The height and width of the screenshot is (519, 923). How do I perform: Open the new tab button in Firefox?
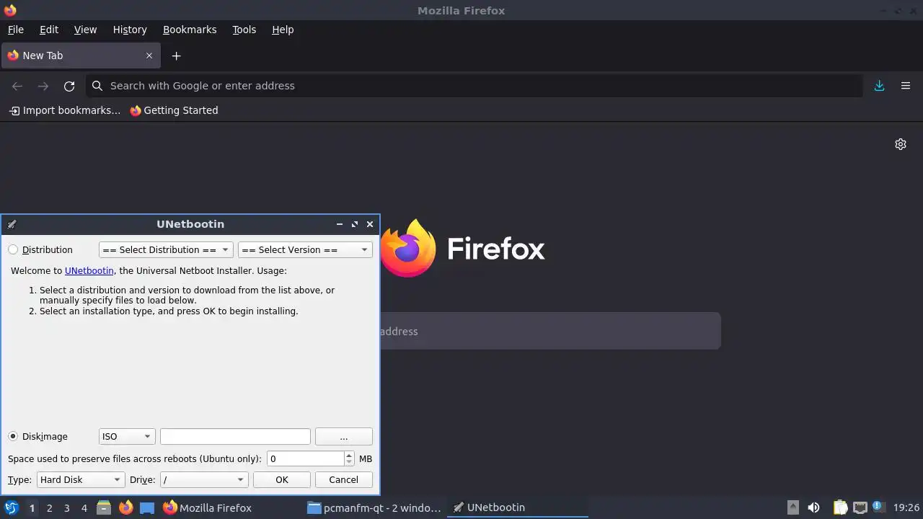pyautogui.click(x=176, y=56)
